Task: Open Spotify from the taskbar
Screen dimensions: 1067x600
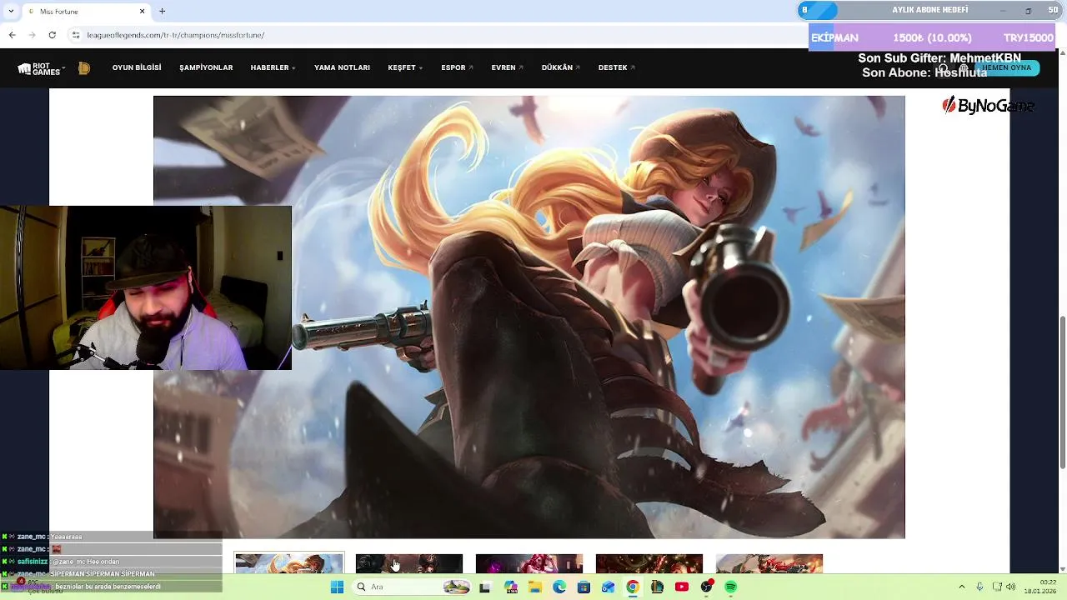Action: 731,587
